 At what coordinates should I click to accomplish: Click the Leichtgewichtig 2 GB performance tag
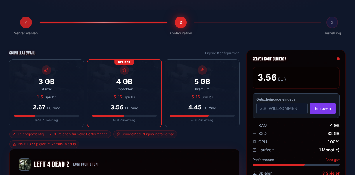pyautogui.click(x=60, y=134)
